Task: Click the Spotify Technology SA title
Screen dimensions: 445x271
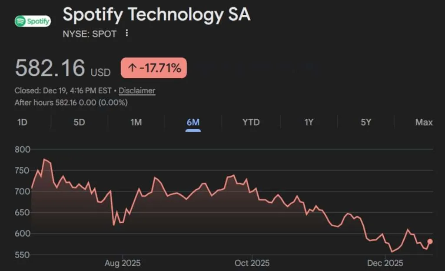Action: tap(156, 15)
